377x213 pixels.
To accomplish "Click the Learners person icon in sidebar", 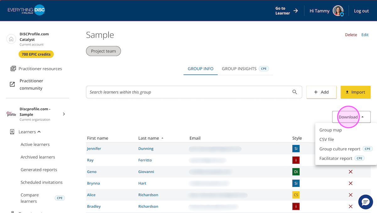I will tap(12, 132).
